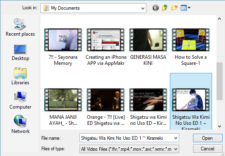Open the View menu icon
Viewport: 225px width, 156px height.
(x=184, y=8)
